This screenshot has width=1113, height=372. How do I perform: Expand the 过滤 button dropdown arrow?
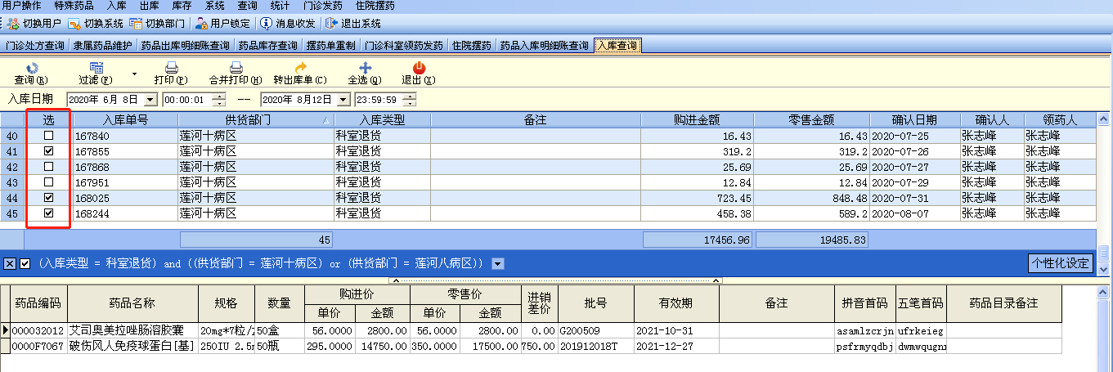[x=134, y=74]
